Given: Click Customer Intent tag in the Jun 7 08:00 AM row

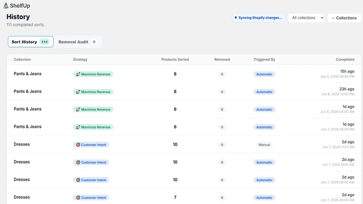Looking at the screenshot, I should click(91, 198).
